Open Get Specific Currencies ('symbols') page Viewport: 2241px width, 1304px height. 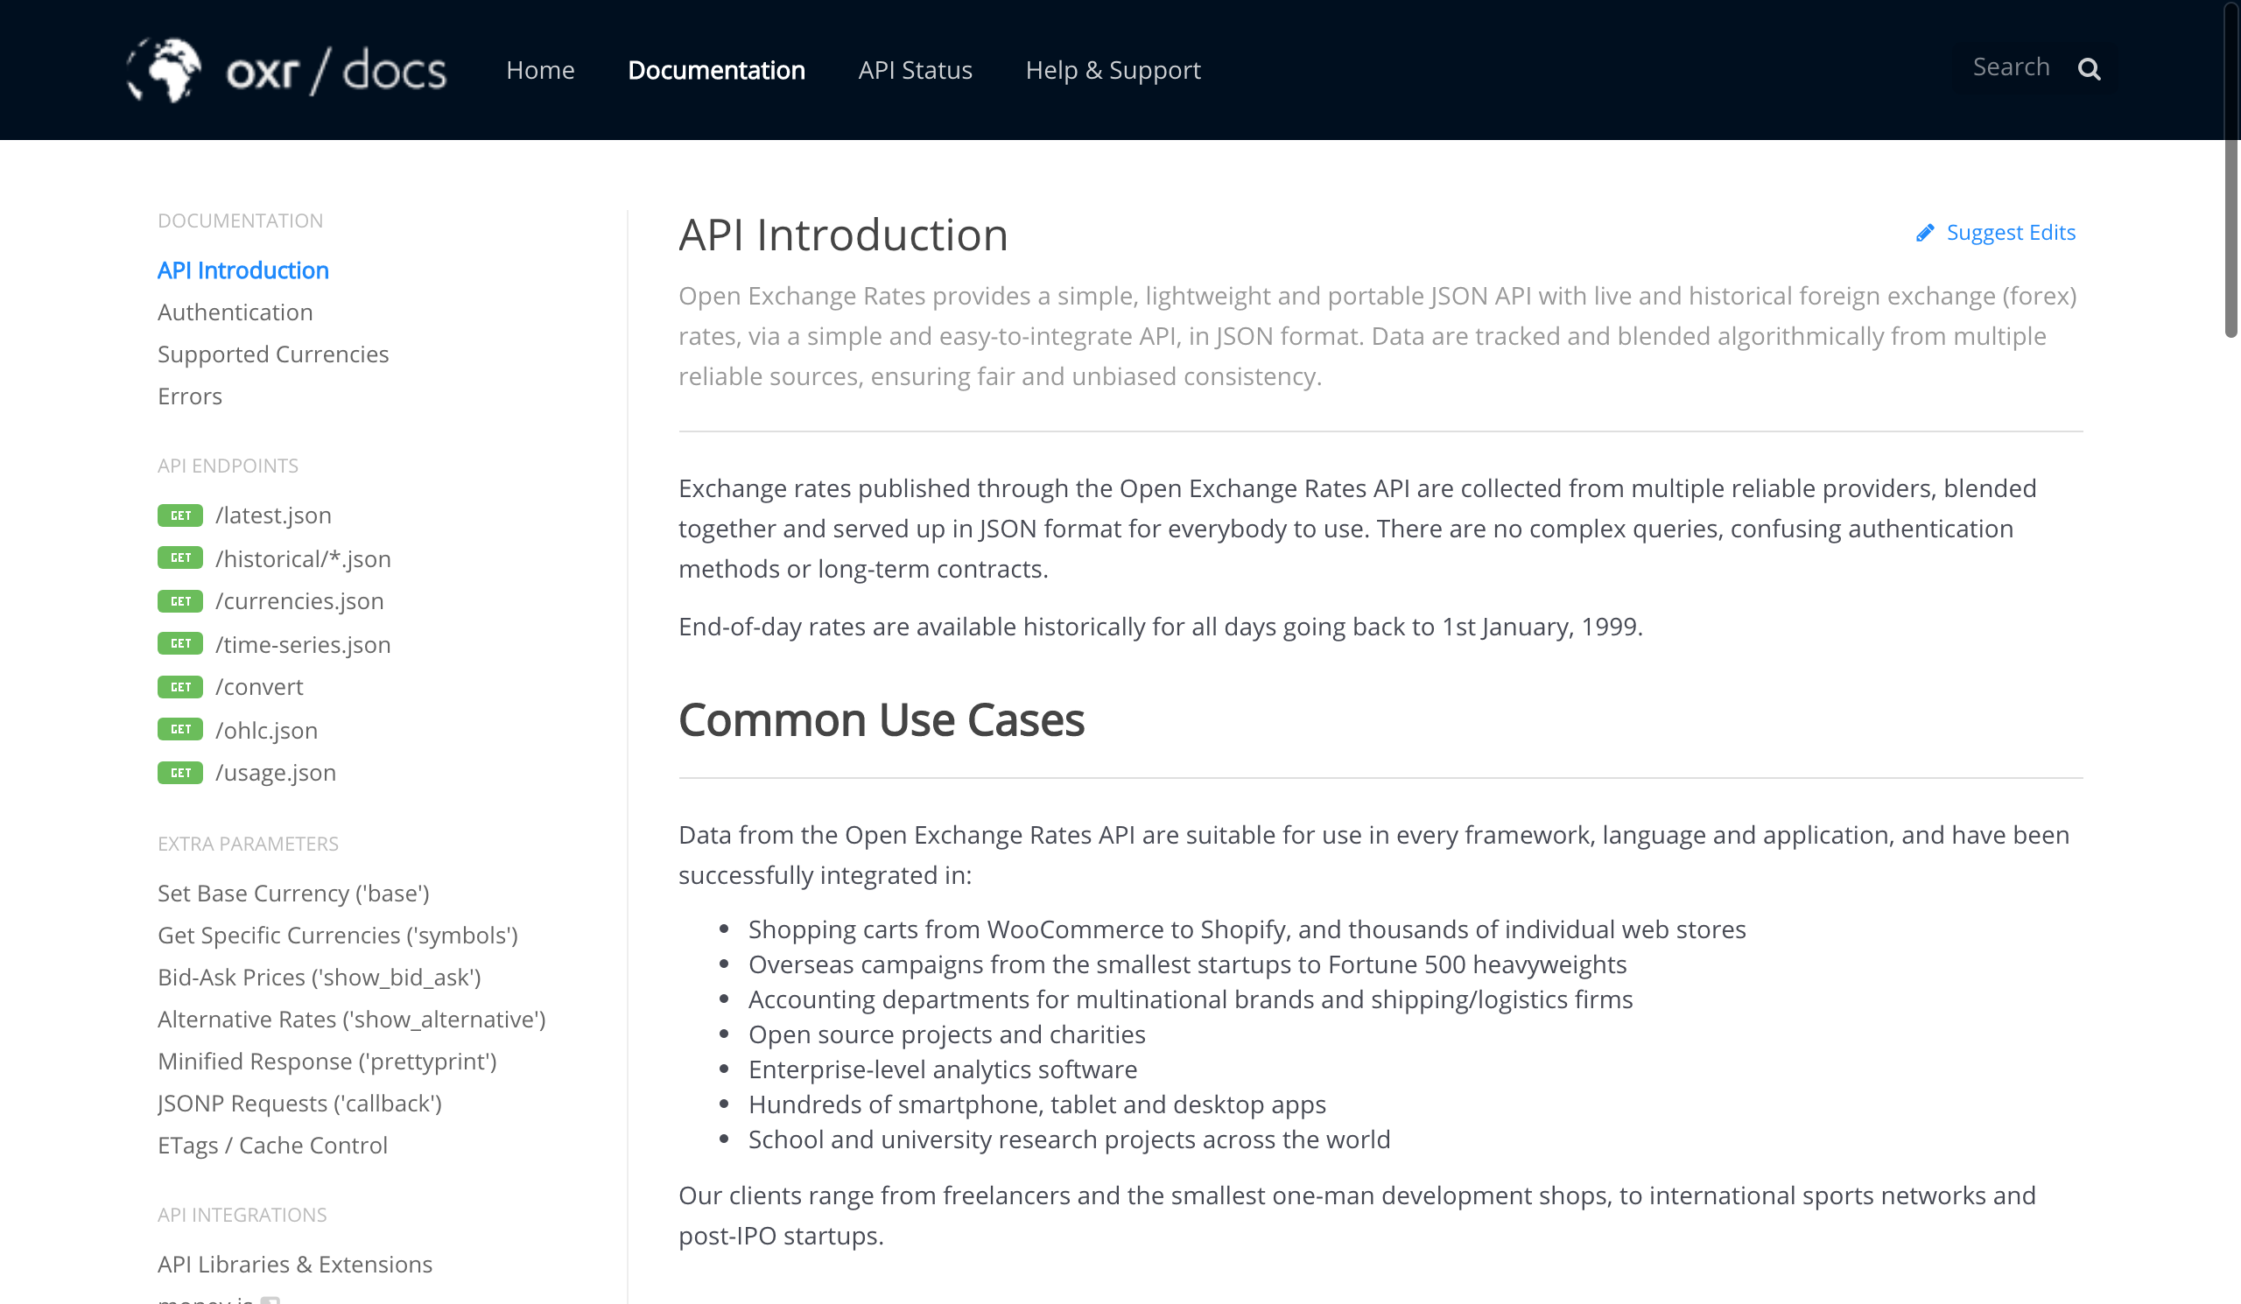pos(338,936)
